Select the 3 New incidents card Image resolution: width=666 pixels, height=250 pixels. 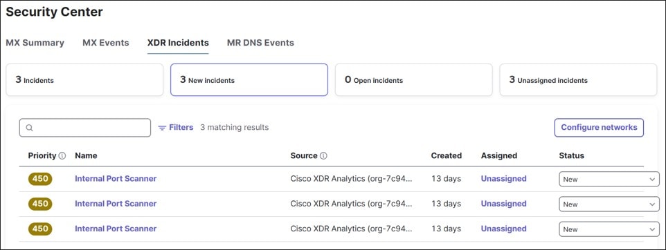(x=249, y=79)
